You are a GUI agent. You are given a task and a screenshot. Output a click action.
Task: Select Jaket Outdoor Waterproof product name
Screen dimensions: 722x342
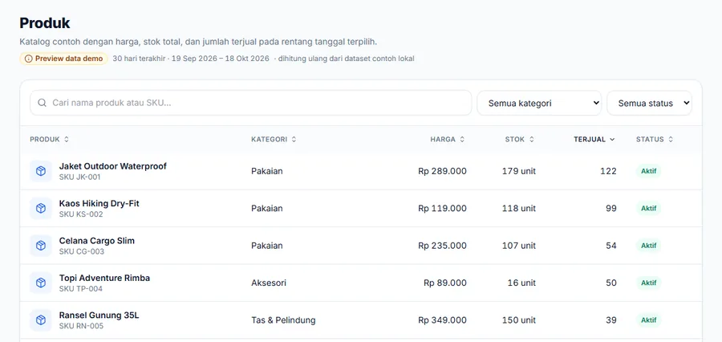tap(113, 166)
